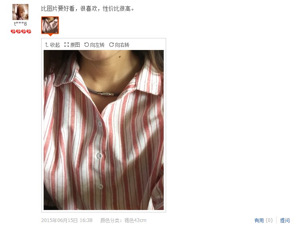This screenshot has height=226, width=299.
Task: Click the first red heart rating icon
Action: point(13,32)
